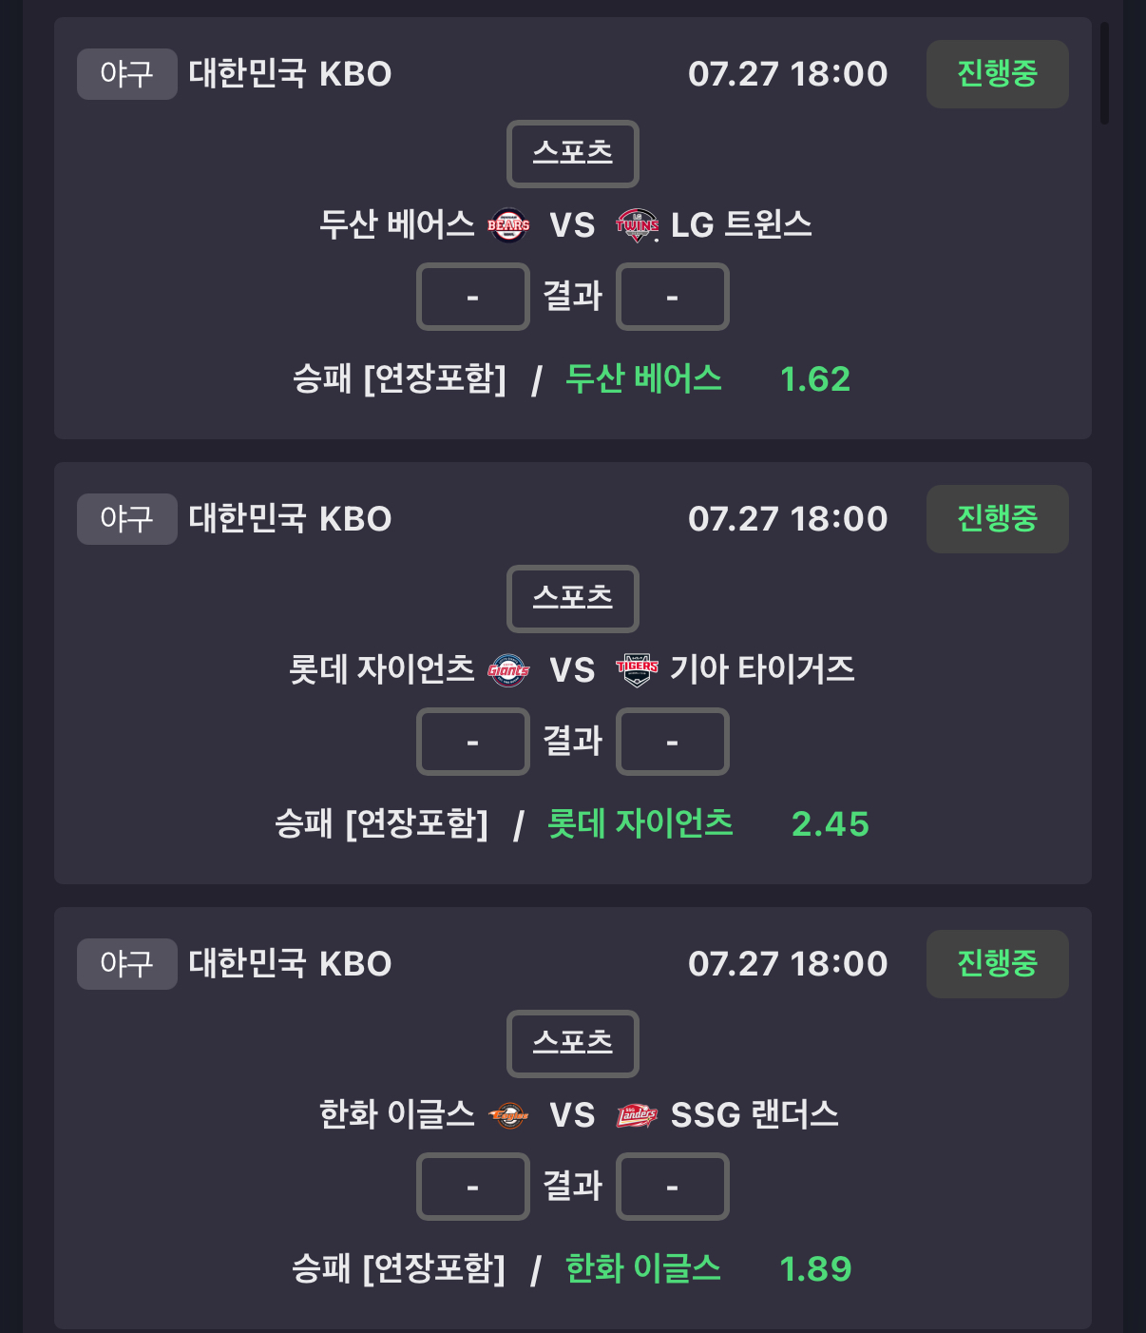Click the Doosan Bears result score box

(473, 297)
